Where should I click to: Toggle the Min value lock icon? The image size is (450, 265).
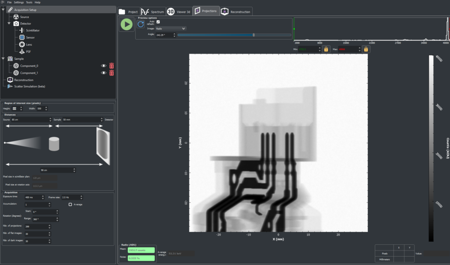click(326, 49)
